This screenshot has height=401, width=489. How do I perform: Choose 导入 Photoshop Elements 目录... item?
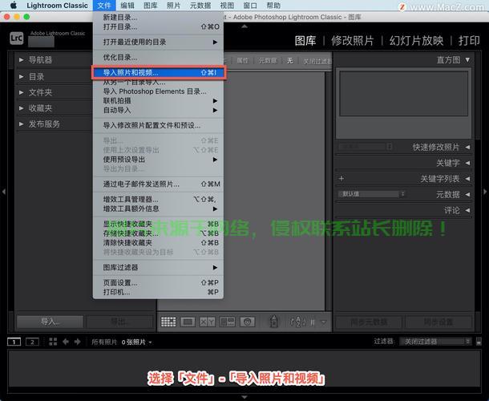coord(159,91)
